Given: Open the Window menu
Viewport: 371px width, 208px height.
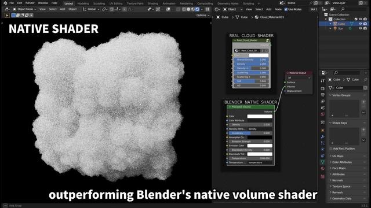Looking at the screenshot, I should (x=43, y=3).
